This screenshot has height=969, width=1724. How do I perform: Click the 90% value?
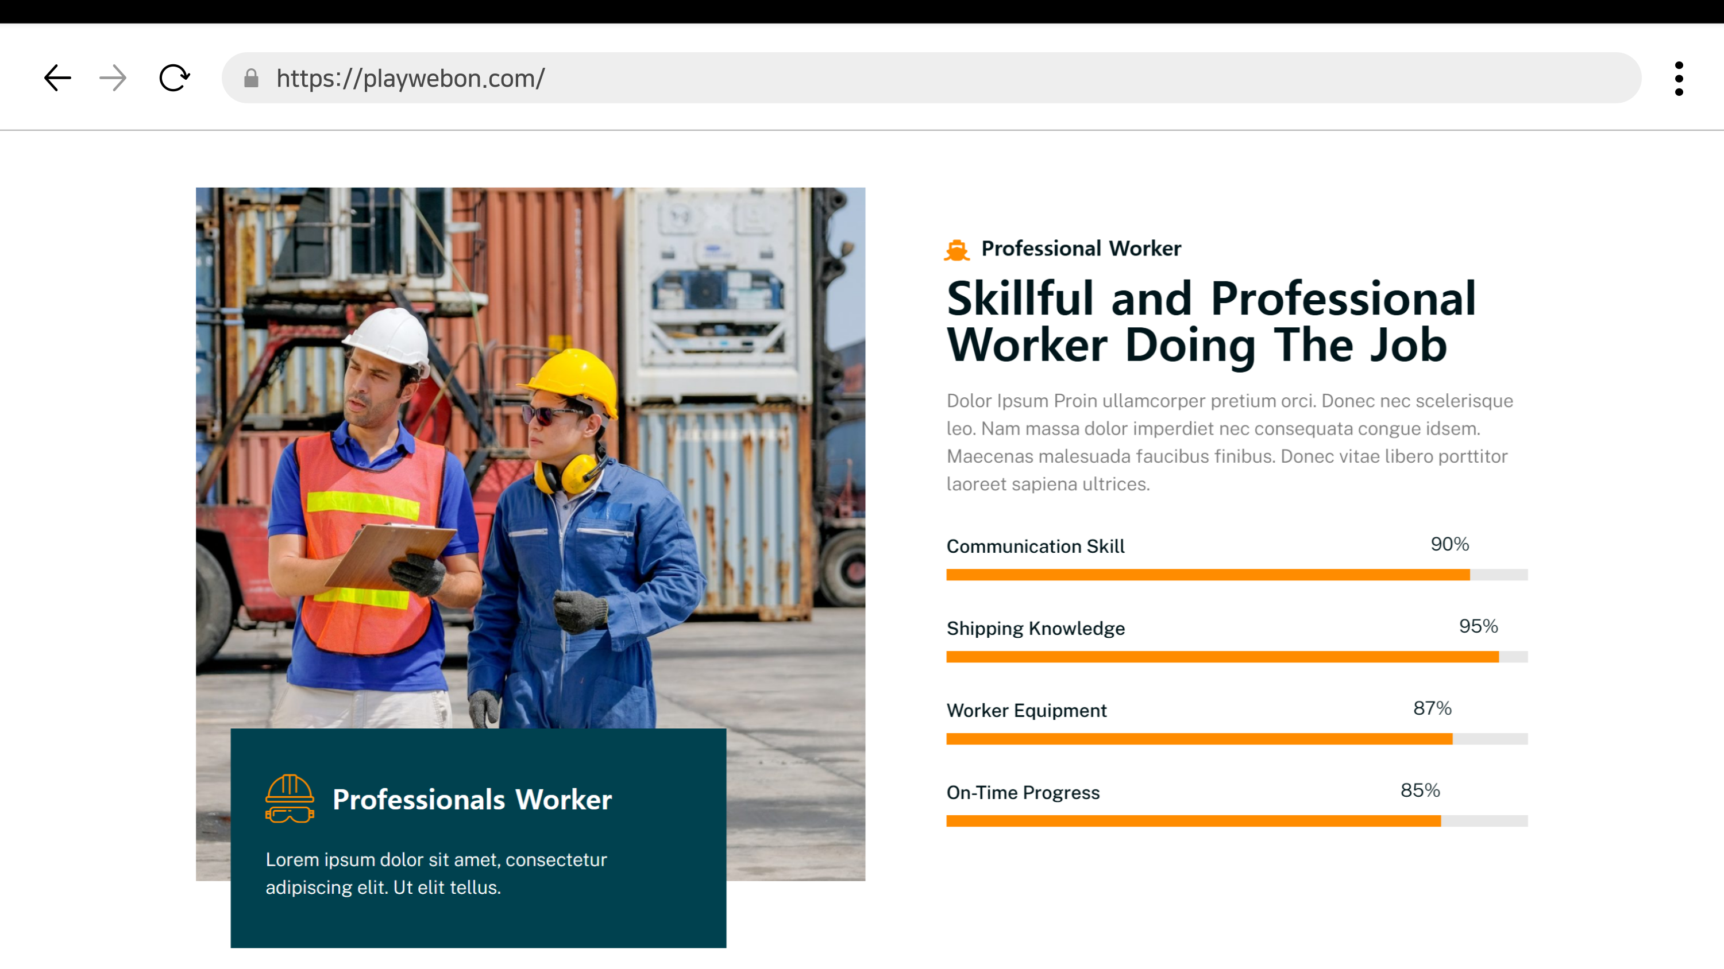1449,544
